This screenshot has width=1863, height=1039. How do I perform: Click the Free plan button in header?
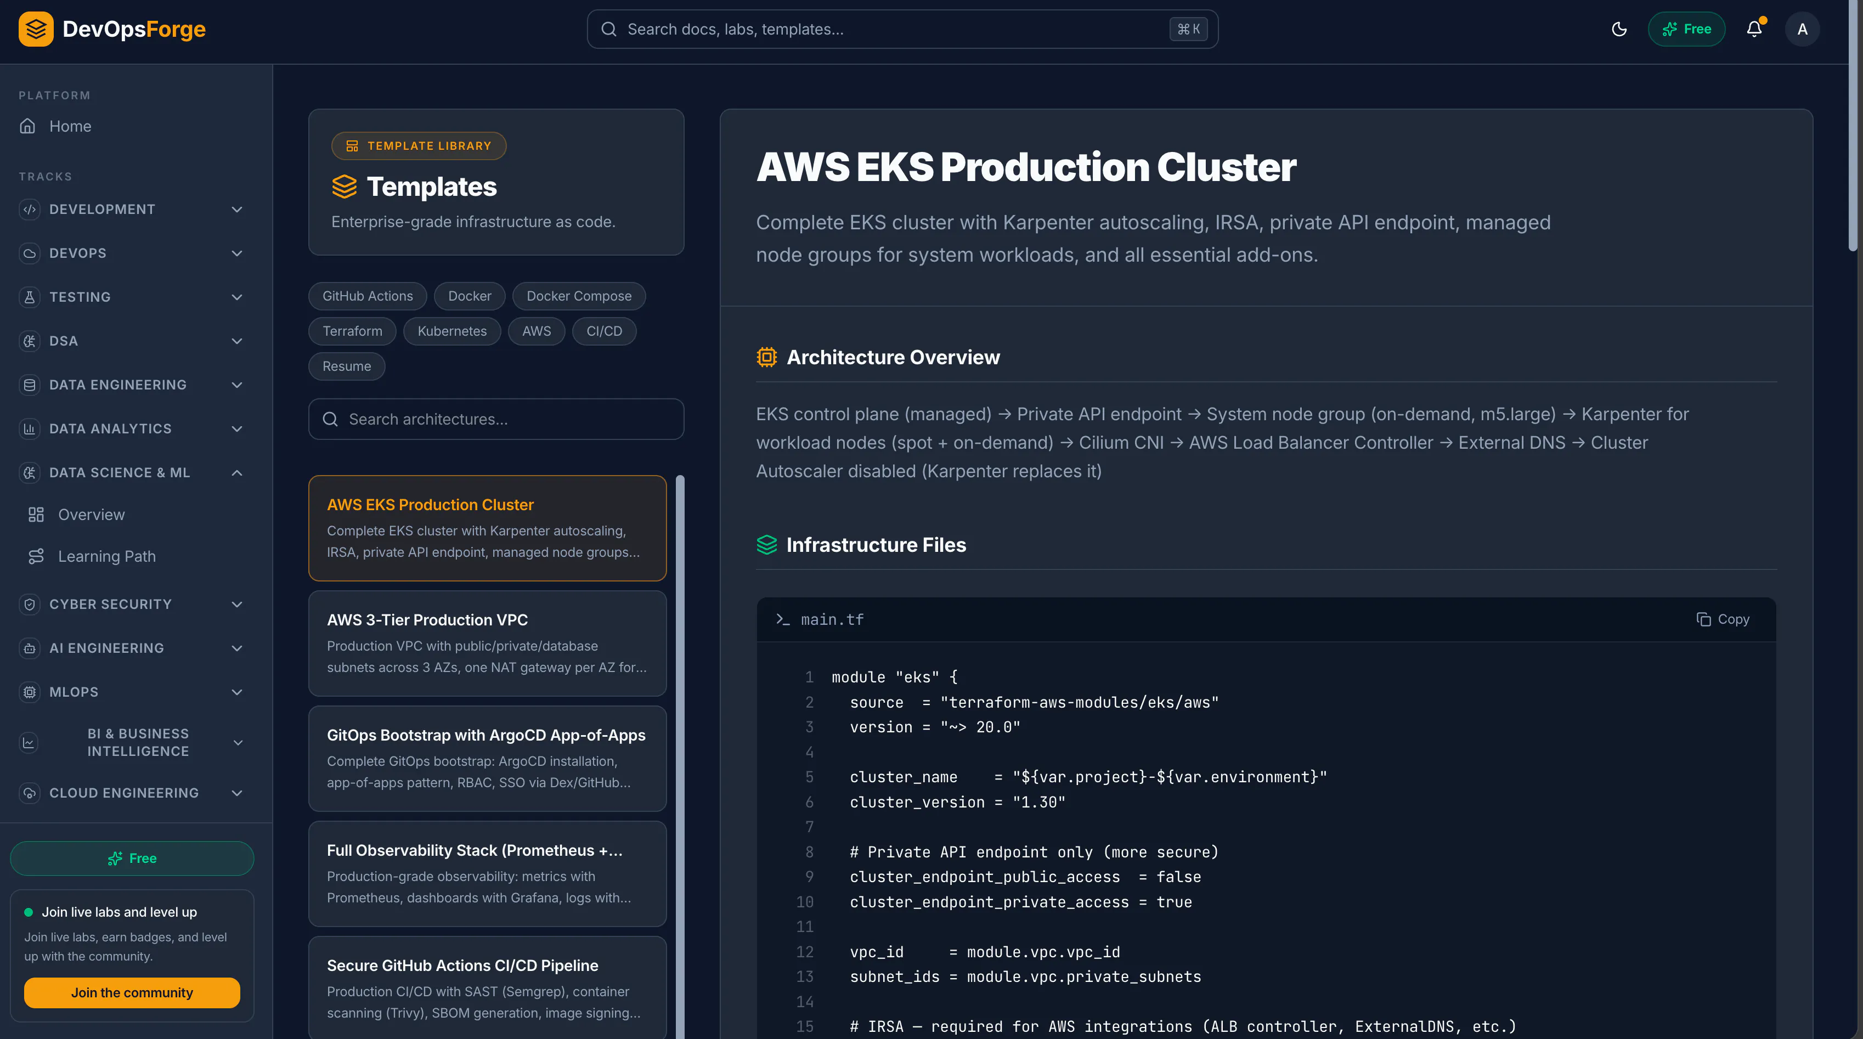[1686, 29]
